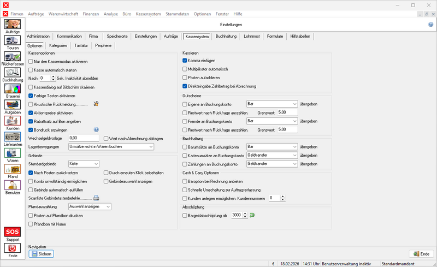Open the Touren sidebar icon
437x267 pixels.
(x=13, y=40)
